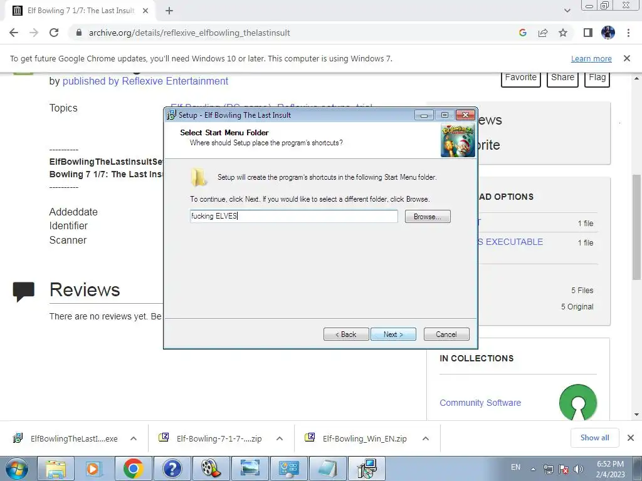The width and height of the screenshot is (642, 481).
Task: Click the Favorite button on archive.org
Action: 521,78
